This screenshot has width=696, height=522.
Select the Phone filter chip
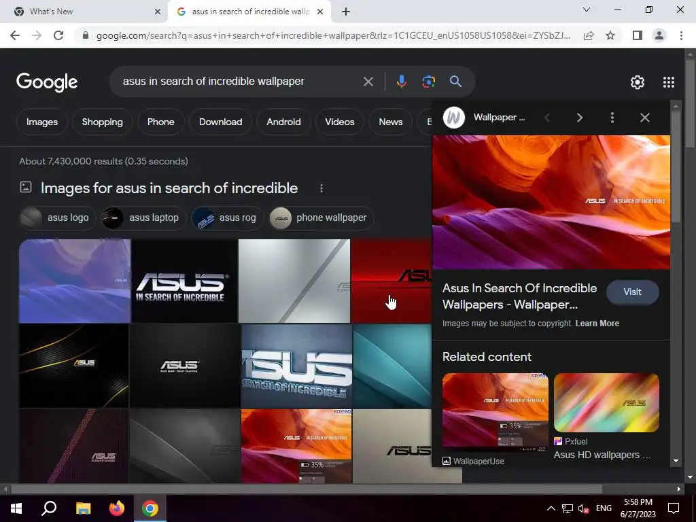tap(160, 122)
